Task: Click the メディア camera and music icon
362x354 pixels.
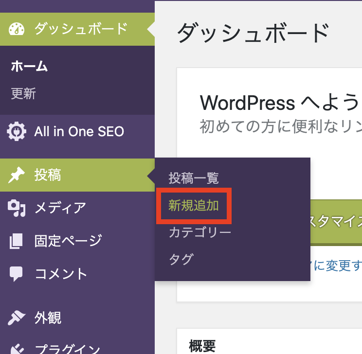Action: [17, 208]
